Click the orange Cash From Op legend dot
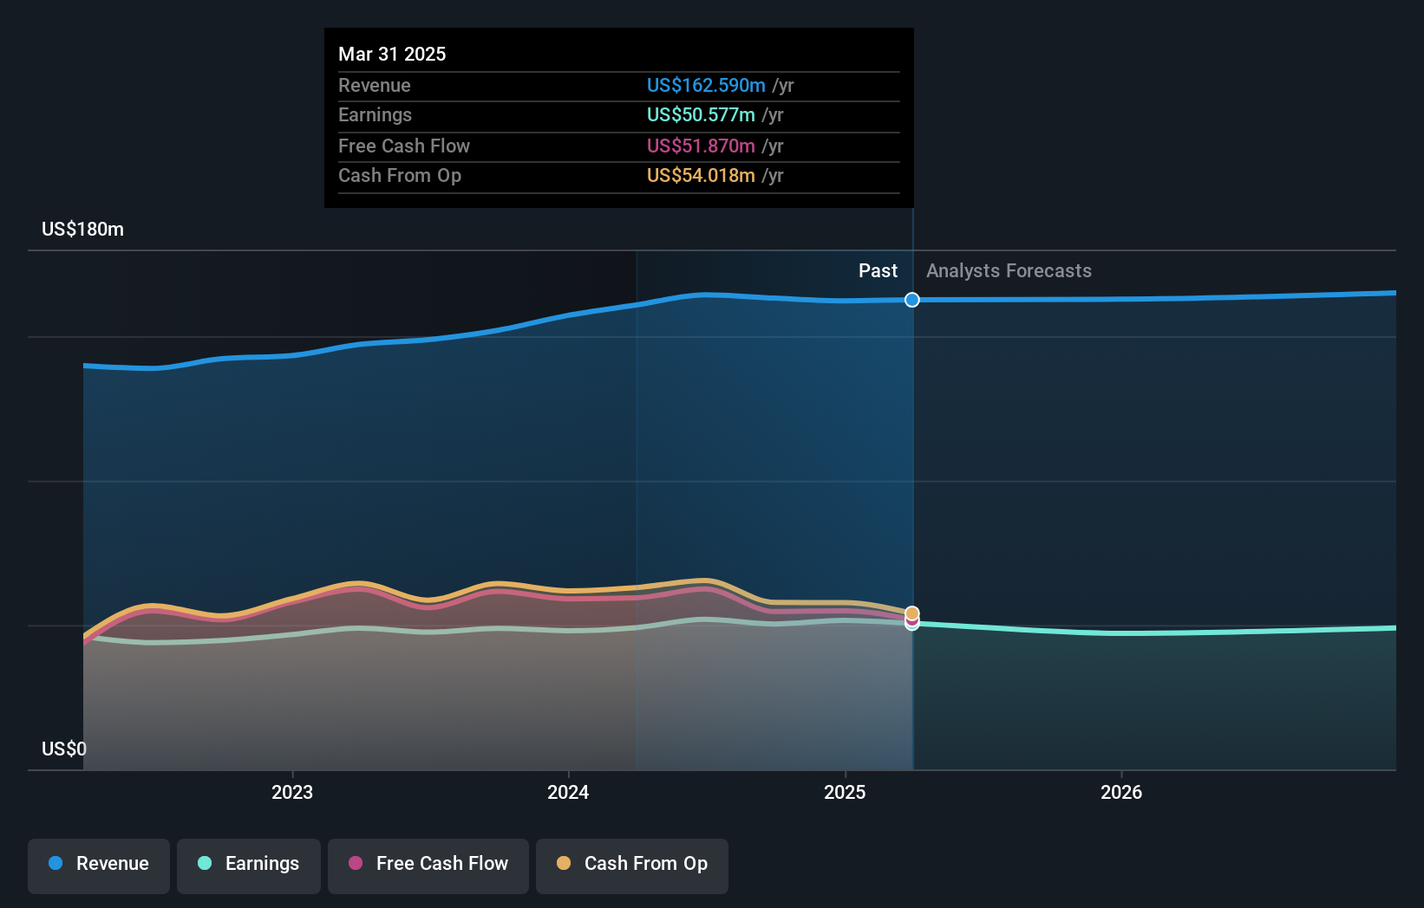This screenshot has height=908, width=1424. pos(564,863)
